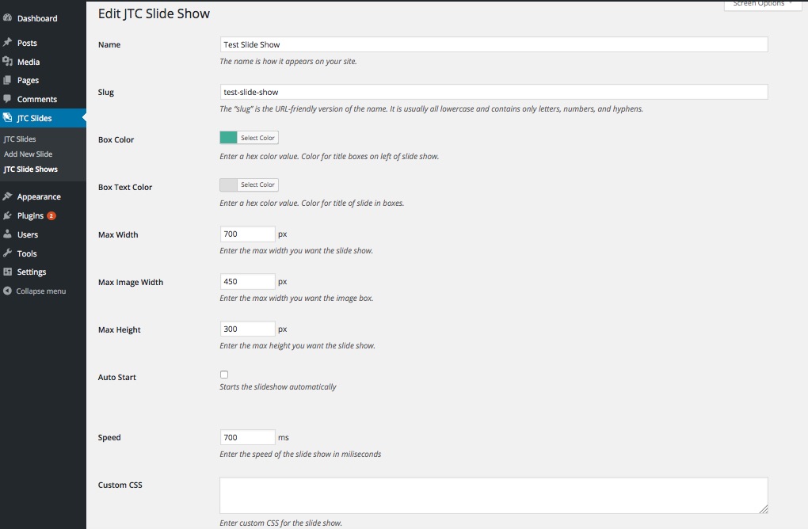Screen dimensions: 808x529
Task: Open the Screen Options dropdown
Action: tap(762, 5)
